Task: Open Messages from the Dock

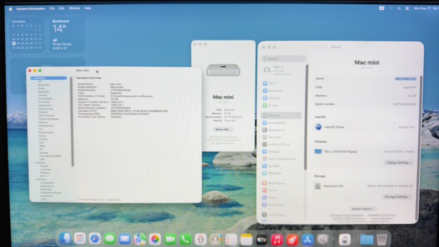Action: tap(110, 239)
